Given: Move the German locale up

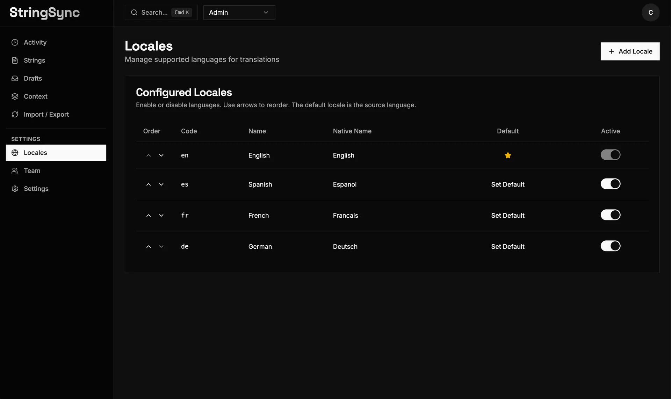Looking at the screenshot, I should coord(149,247).
